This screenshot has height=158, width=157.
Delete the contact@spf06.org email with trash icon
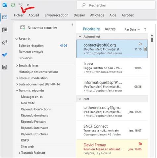coord(145,49)
